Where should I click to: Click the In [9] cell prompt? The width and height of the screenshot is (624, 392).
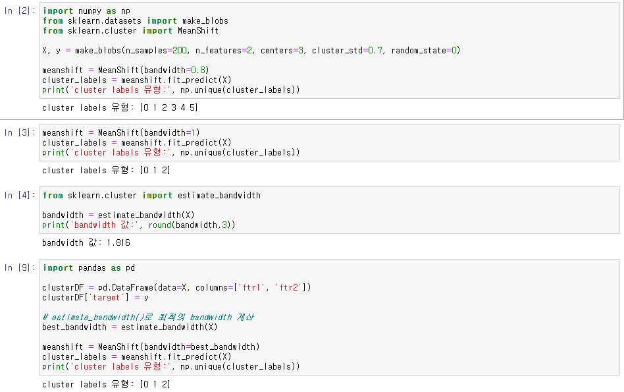click(x=20, y=267)
